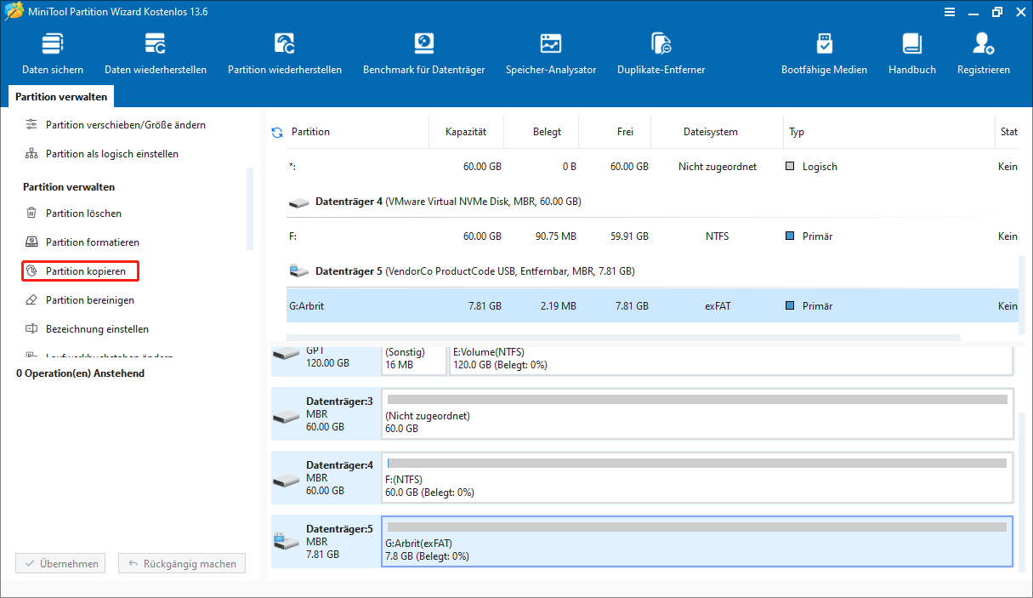Sort by Partition column header
The image size is (1033, 598).
(x=310, y=132)
